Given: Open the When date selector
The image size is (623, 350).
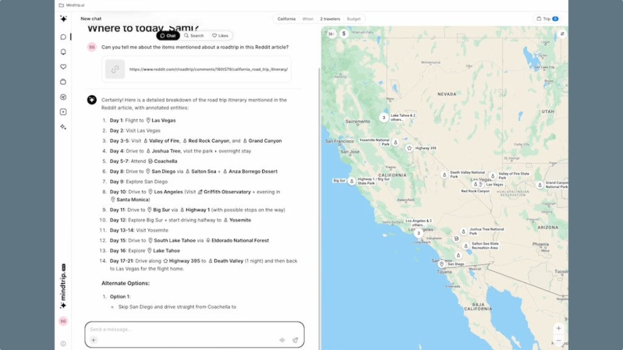Looking at the screenshot, I should coord(307,19).
